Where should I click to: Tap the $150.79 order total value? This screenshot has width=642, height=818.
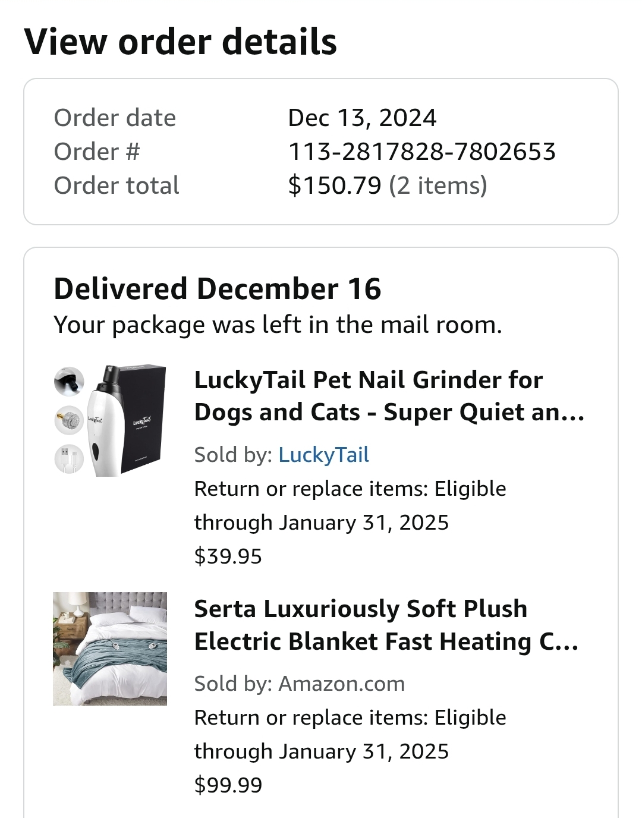point(334,185)
